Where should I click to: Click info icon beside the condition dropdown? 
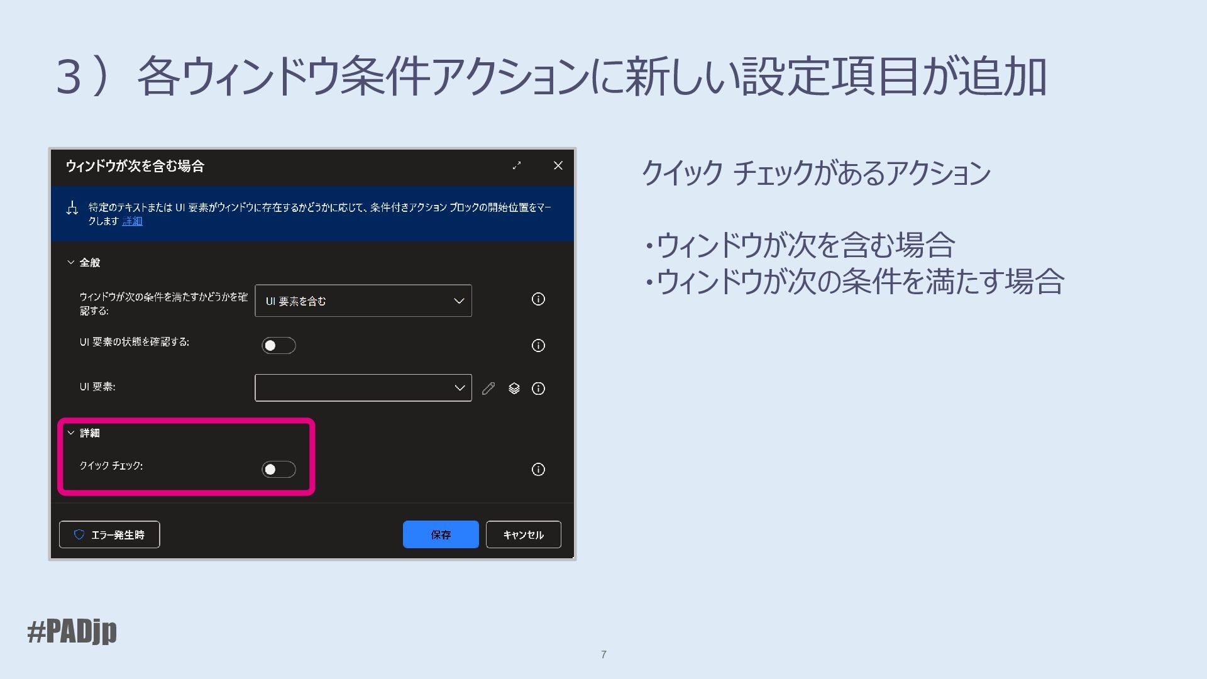(x=538, y=299)
